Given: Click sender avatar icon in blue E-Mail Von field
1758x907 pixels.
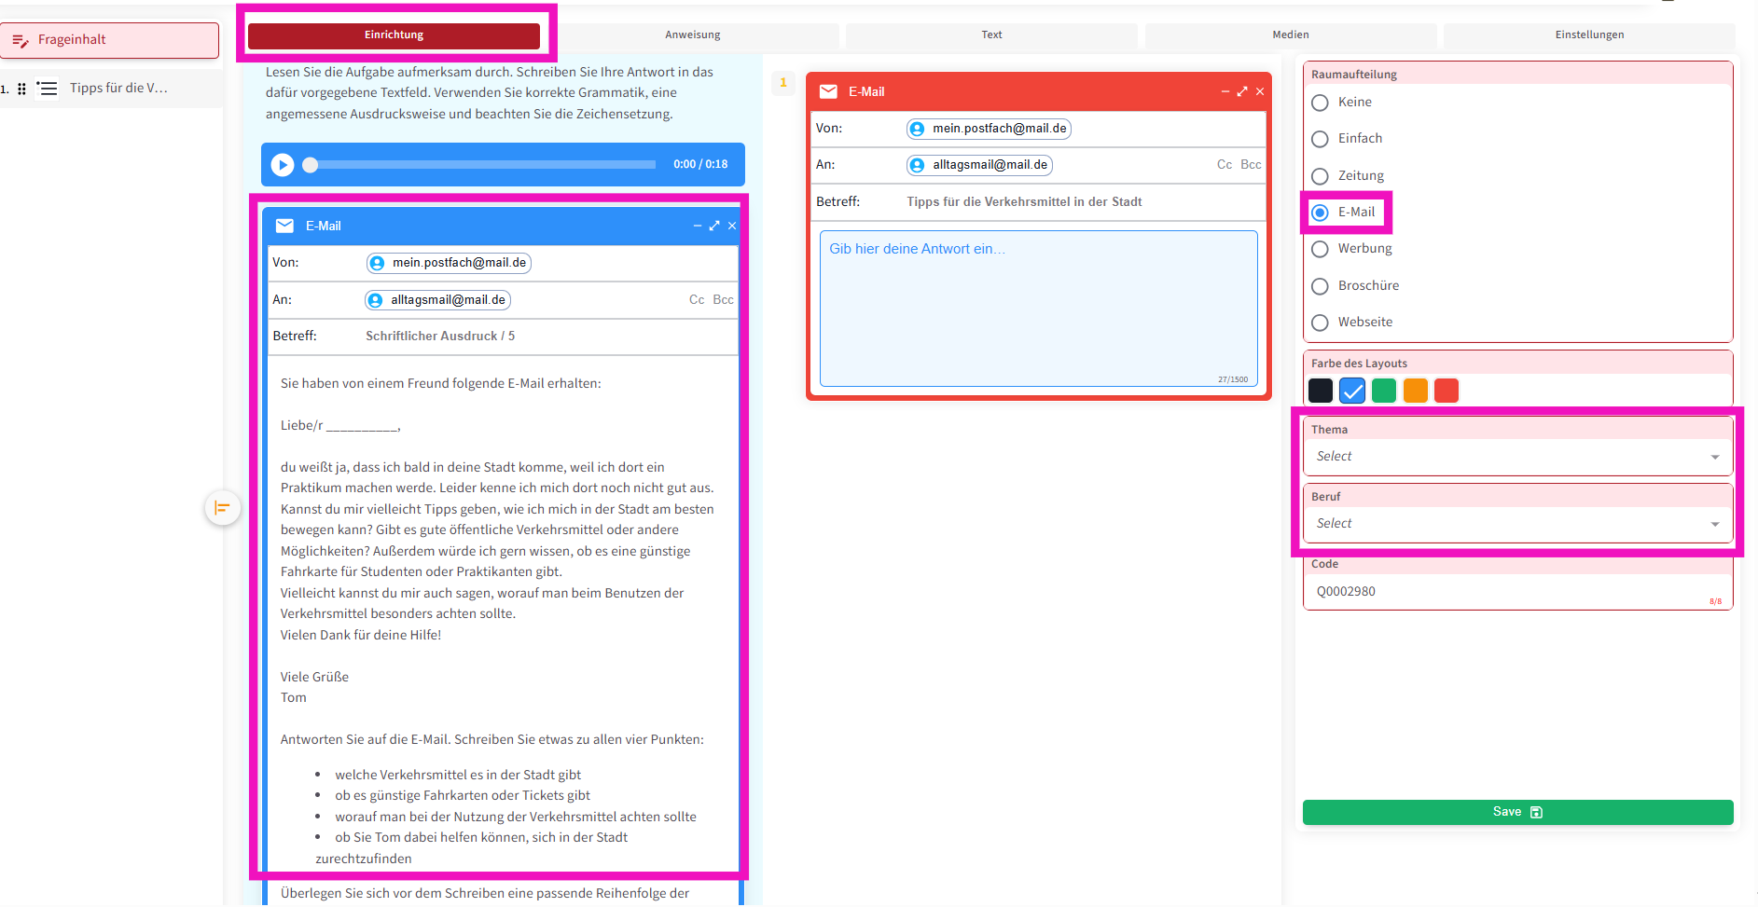Looking at the screenshot, I should [x=378, y=263].
